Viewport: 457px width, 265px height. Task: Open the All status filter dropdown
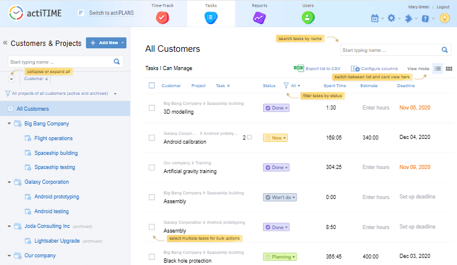(x=295, y=85)
